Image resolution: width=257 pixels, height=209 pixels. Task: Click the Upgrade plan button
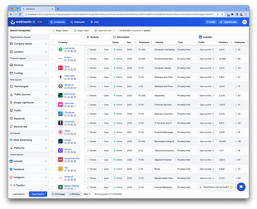[x=228, y=22]
